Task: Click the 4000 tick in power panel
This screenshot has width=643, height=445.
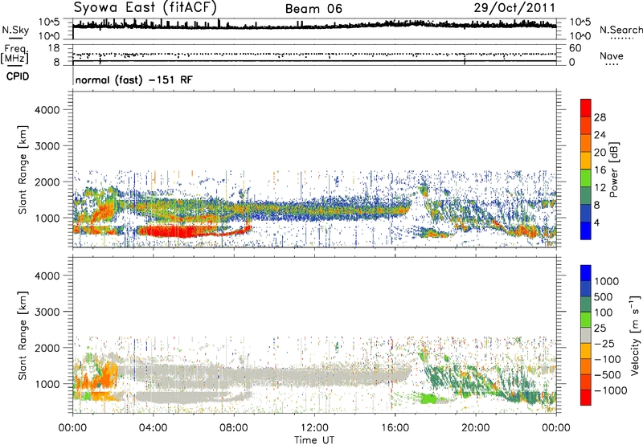Action: 47,110
